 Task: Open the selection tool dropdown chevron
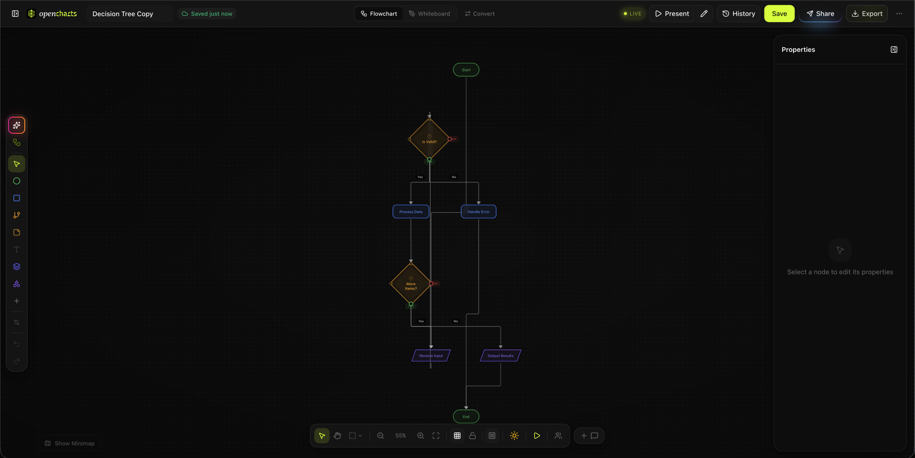click(361, 436)
